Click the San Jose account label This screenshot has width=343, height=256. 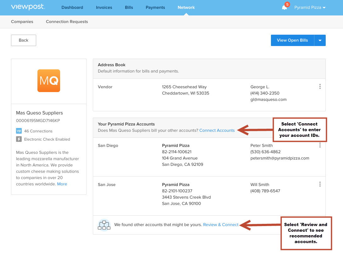point(107,184)
